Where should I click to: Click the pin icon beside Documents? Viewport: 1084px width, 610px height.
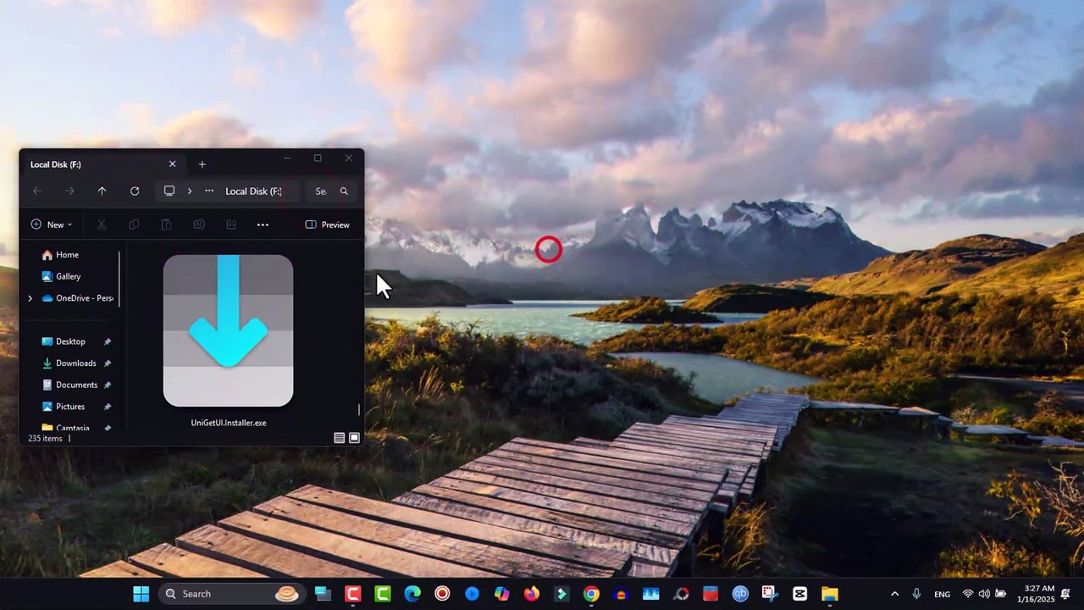[108, 385]
